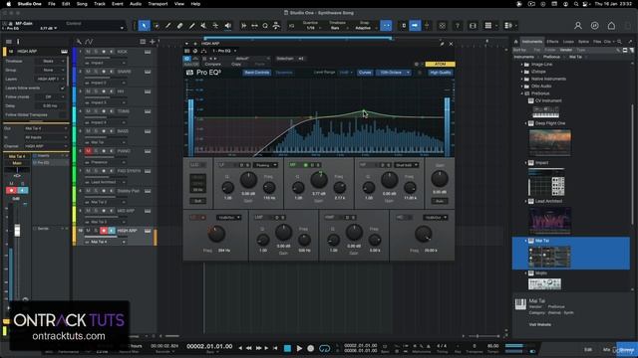Viewport: 638px width, 358px height.
Task: Solo the SNARE track
Action: [x=96, y=72]
